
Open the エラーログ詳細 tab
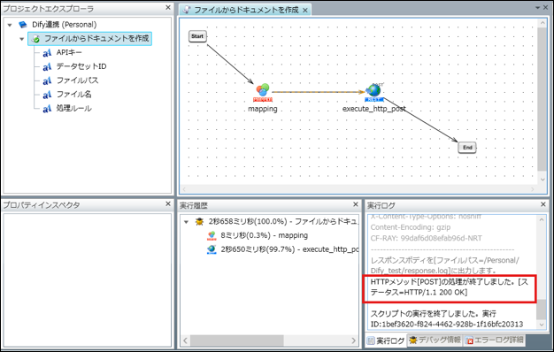coord(494,341)
